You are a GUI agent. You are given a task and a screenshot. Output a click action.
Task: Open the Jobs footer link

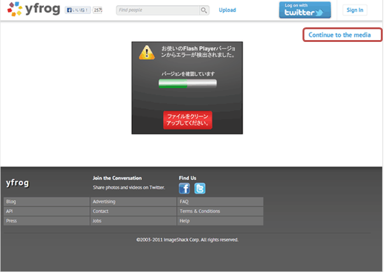133,221
